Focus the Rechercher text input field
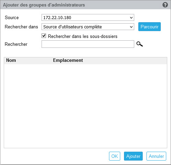171x165 pixels. click(x=88, y=44)
